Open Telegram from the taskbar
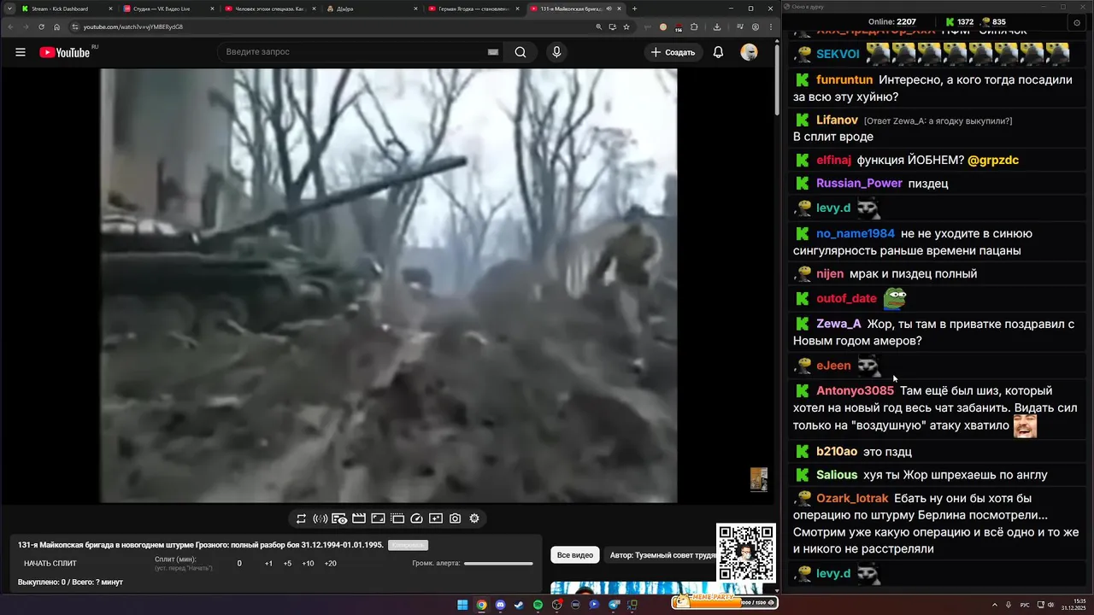The height and width of the screenshot is (615, 1094). click(x=613, y=605)
